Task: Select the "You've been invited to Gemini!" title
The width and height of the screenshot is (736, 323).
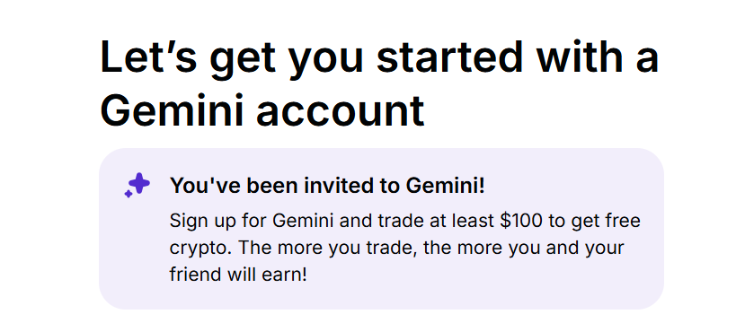Action: pos(327,186)
